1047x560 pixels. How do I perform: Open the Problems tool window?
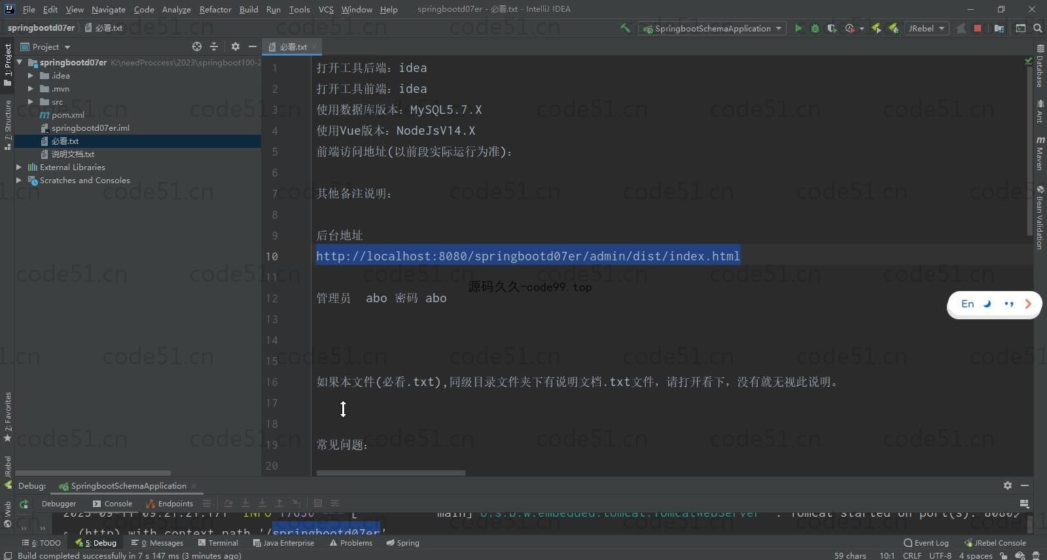pyautogui.click(x=351, y=542)
